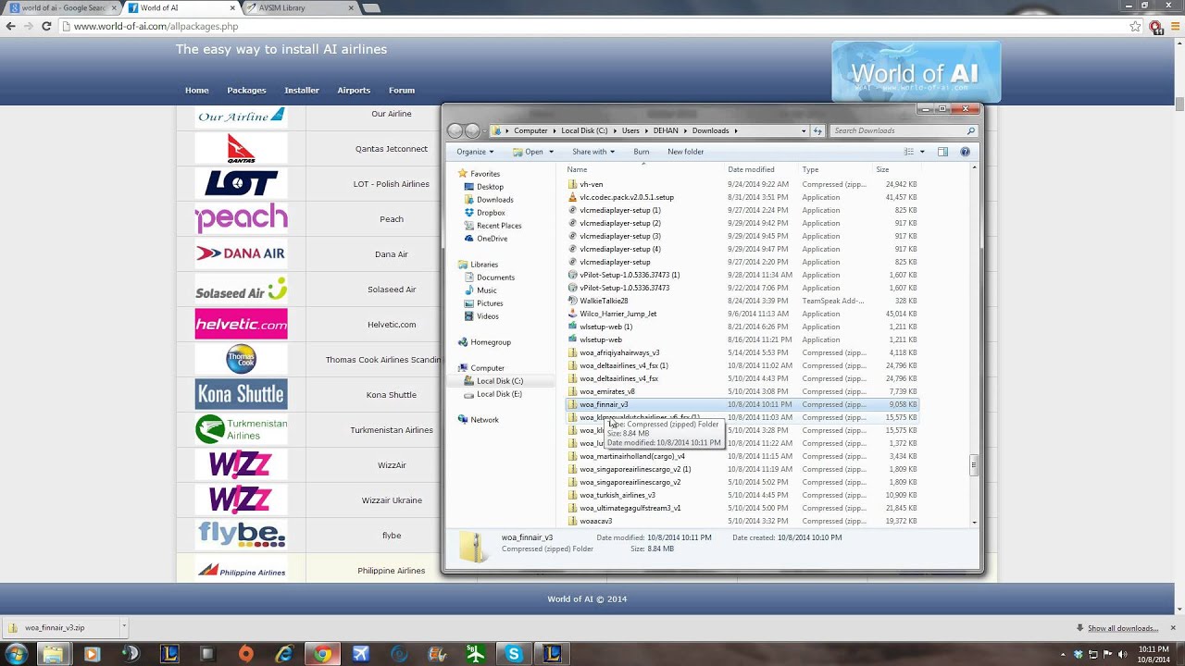Click the volume speaker tray icon
Image resolution: width=1185 pixels, height=666 pixels.
tap(1121, 654)
